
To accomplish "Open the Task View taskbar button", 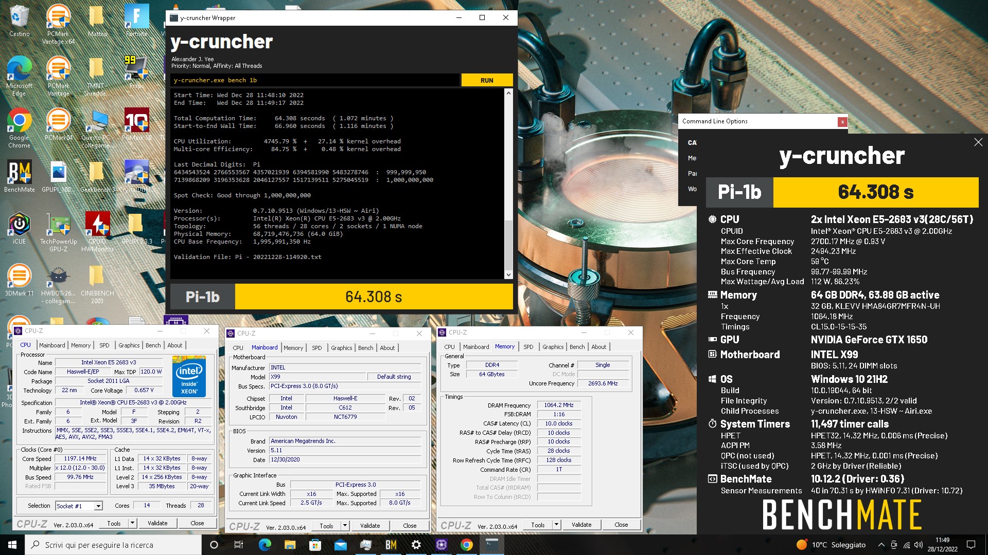I will tap(239, 545).
